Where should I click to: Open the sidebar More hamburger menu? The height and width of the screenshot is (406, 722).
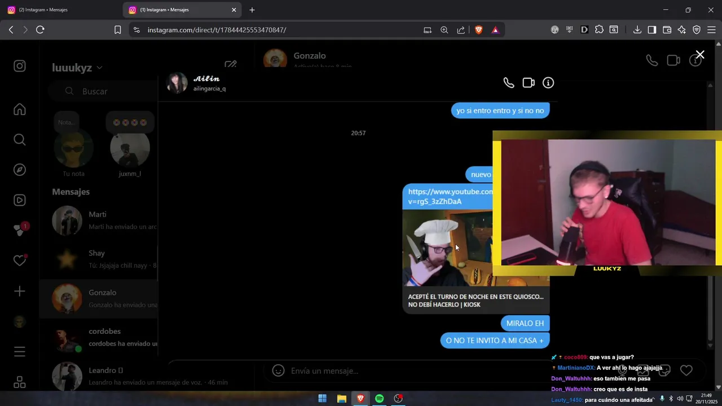(20, 352)
